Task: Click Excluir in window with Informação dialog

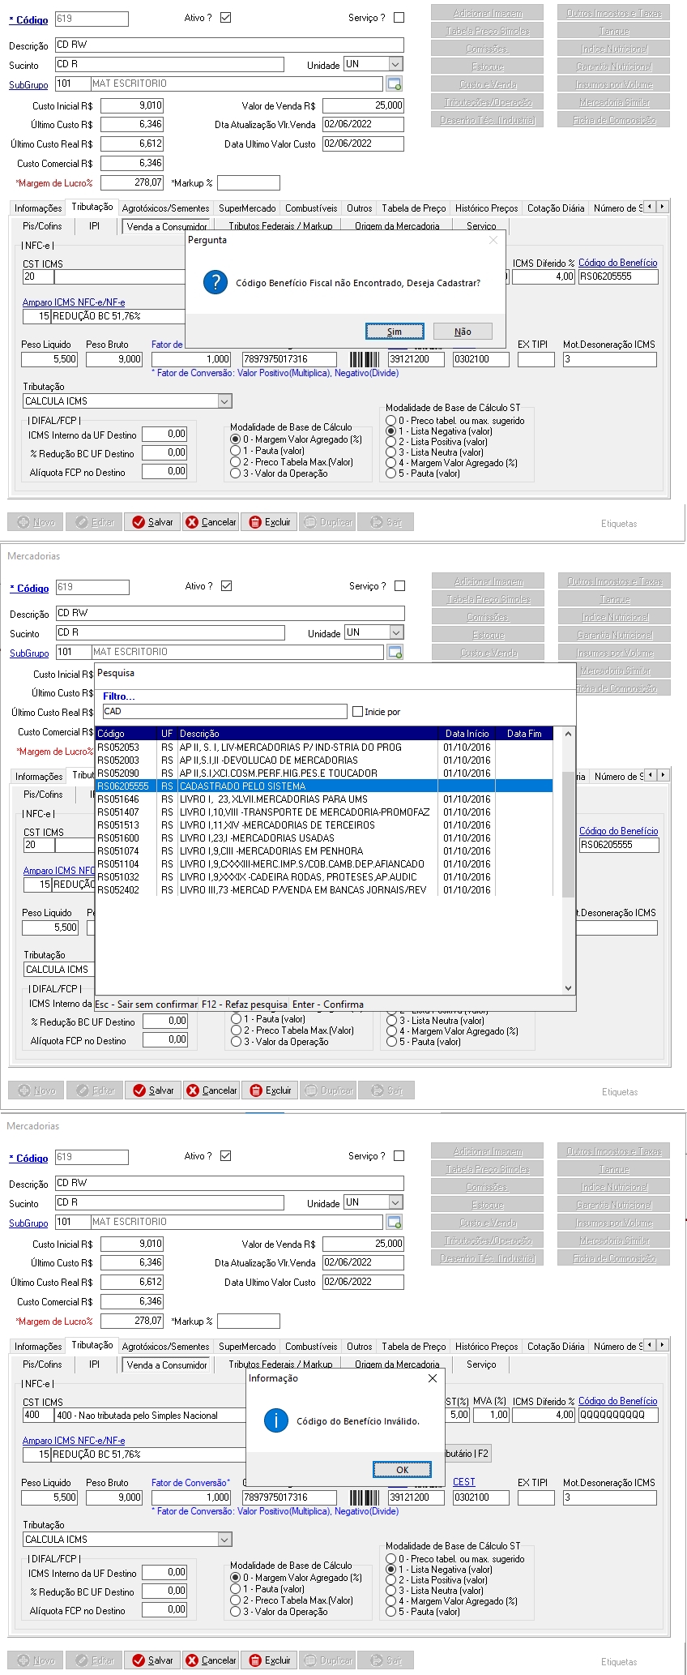Action: click(269, 1660)
